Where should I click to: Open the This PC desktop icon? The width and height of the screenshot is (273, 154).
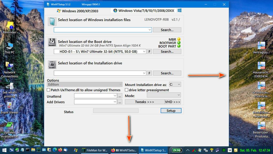[x=10, y=46]
